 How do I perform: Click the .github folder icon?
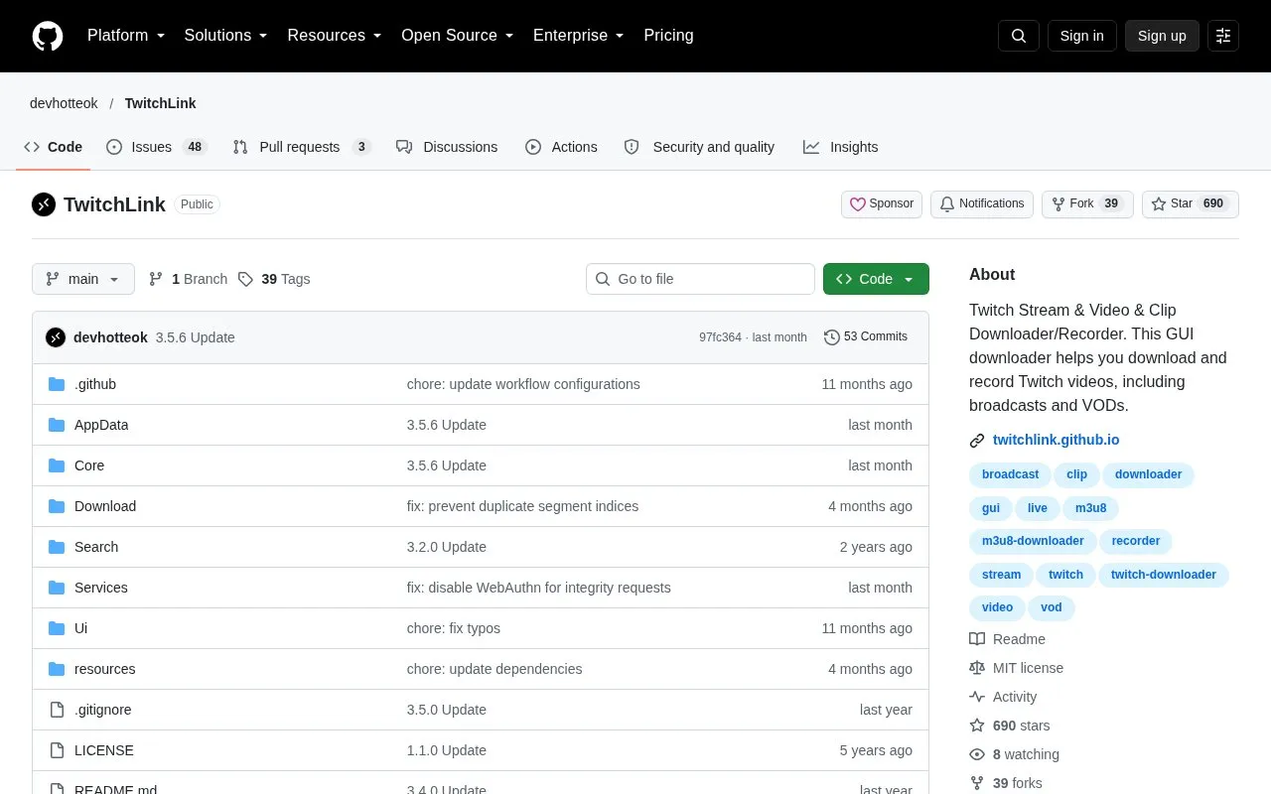(x=57, y=384)
